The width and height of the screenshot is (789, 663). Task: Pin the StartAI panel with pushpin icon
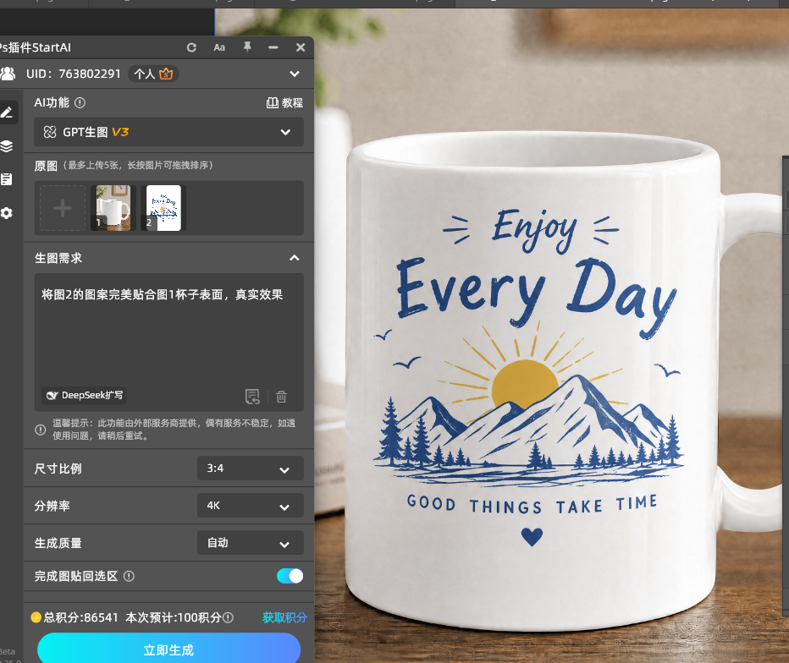[247, 47]
